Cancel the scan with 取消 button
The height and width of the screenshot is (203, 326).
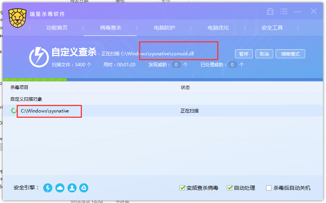[264, 54]
